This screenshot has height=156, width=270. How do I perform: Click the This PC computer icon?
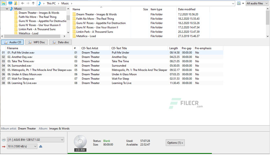click(10, 3)
